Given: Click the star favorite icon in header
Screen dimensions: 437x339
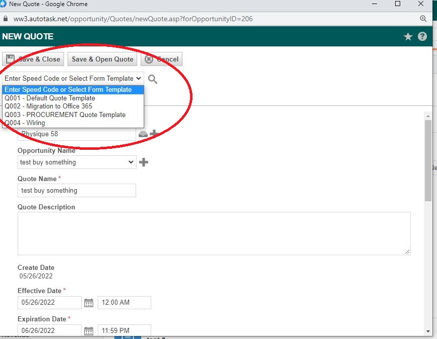Looking at the screenshot, I should (408, 37).
